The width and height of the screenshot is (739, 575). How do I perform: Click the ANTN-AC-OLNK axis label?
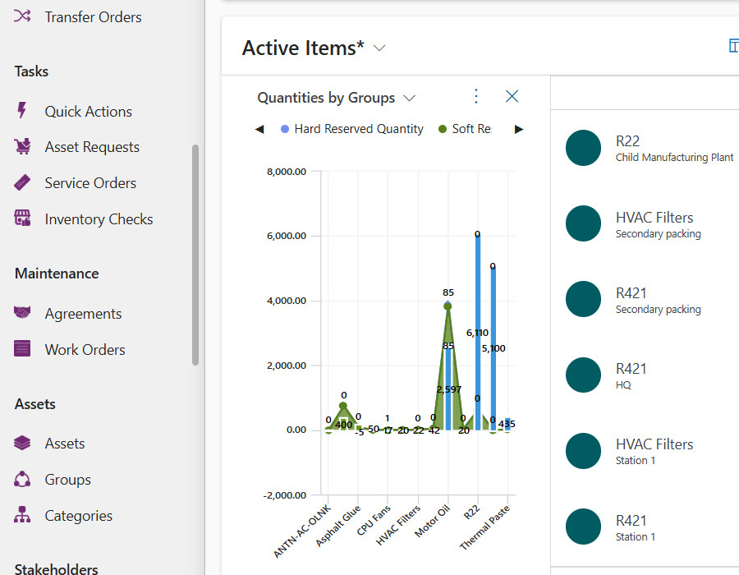[302, 531]
